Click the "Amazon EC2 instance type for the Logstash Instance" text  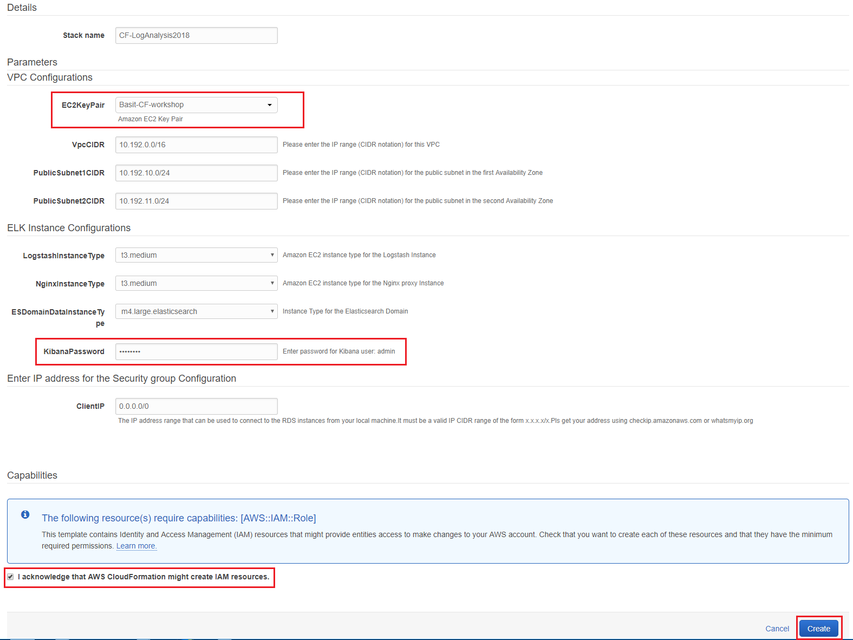359,255
